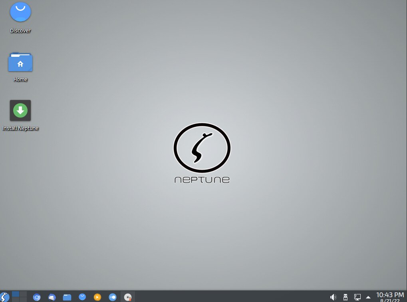The width and height of the screenshot is (407, 302).
Task: Select the Install Neptune icon label
Action: pos(20,128)
